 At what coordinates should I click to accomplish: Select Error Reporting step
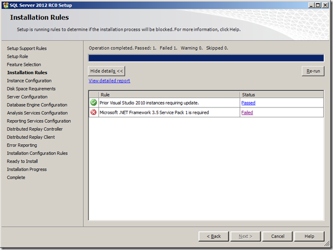point(22,145)
